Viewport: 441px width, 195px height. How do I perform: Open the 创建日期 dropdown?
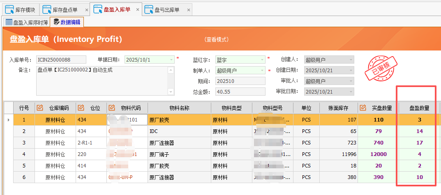[x=351, y=70]
